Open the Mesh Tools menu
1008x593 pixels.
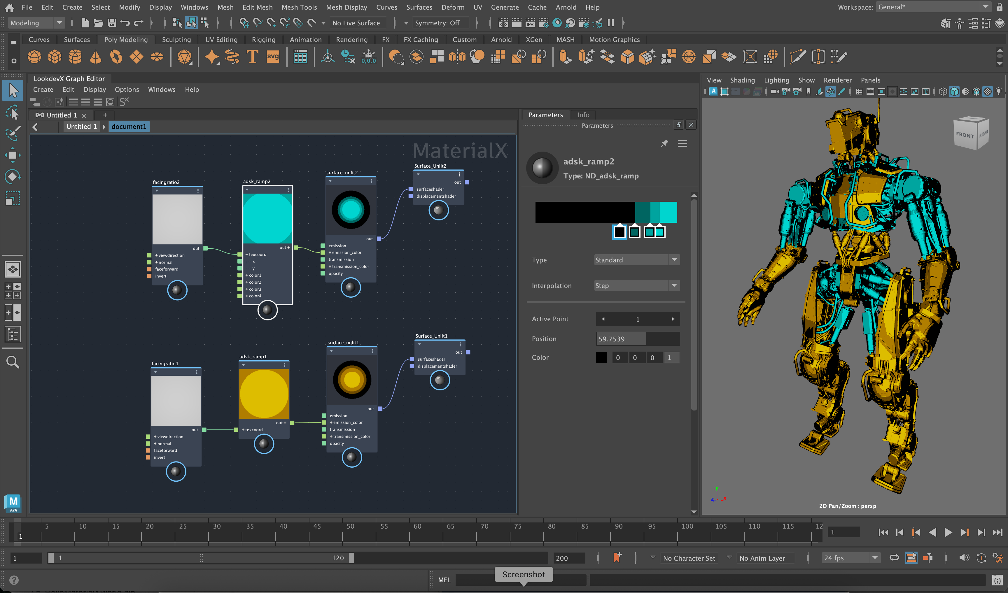click(299, 7)
